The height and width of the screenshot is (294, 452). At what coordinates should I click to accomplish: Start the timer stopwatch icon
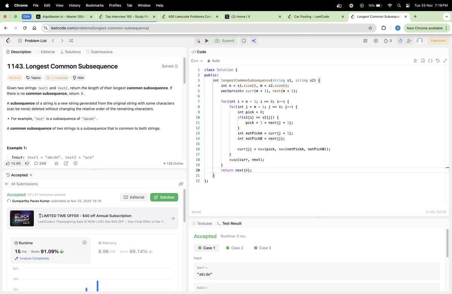(400, 41)
